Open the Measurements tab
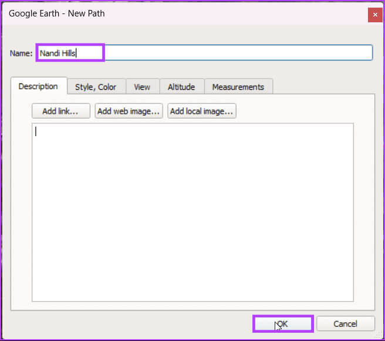 click(238, 87)
